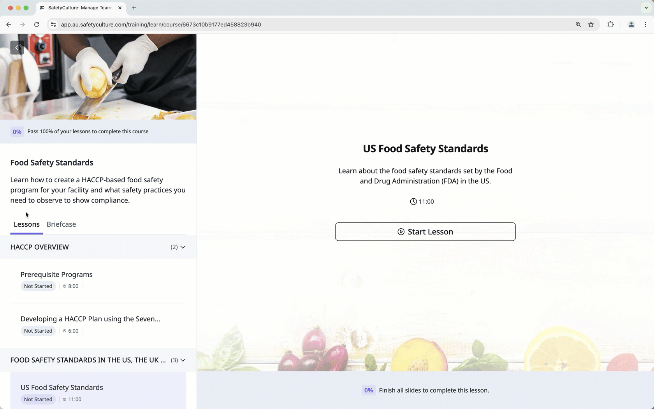Screen dimensions: 654x409
Task: Click Not Started badge under Developing a HACCP Plan
Action: tap(38, 331)
